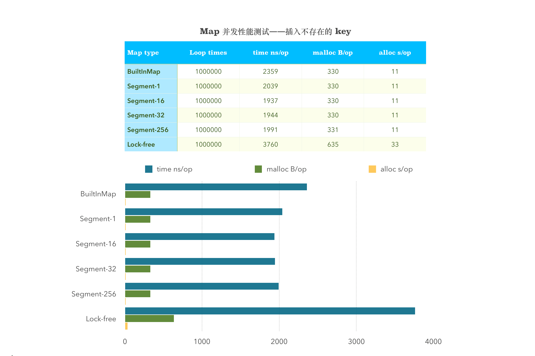535x356 pixels.
Task: Click the Lock-free malloc value 635 cell
Action: [333, 145]
